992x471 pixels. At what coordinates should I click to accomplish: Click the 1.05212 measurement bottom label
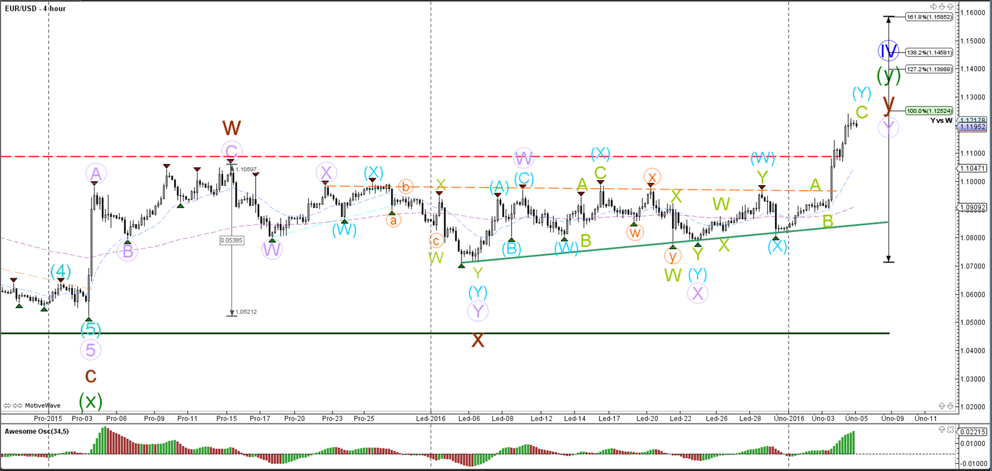pos(246,312)
